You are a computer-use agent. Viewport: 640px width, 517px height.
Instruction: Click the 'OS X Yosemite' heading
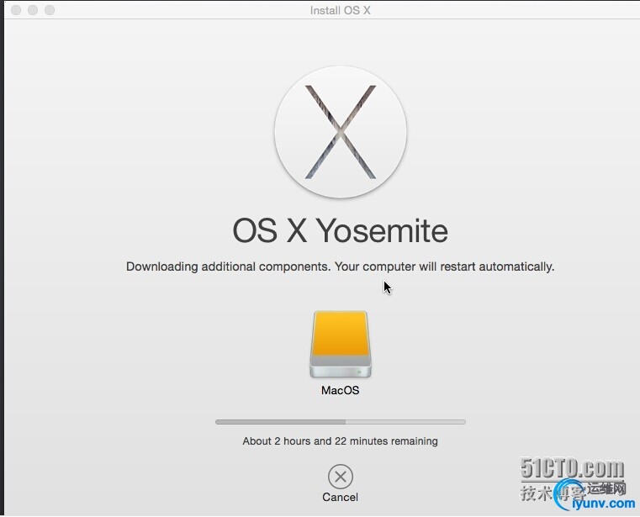point(341,230)
